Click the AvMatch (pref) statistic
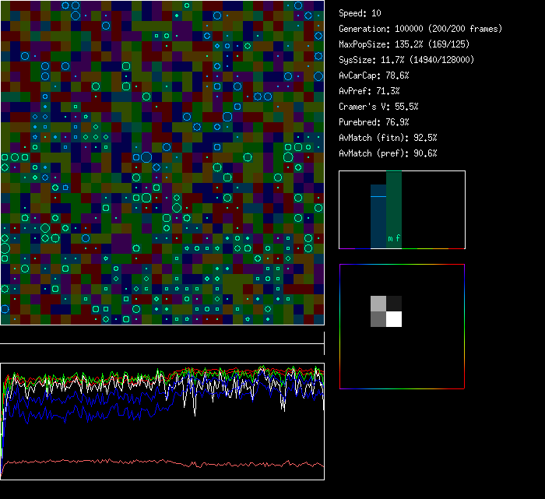Image resolution: width=545 pixels, height=499 pixels. pyautogui.click(x=388, y=153)
